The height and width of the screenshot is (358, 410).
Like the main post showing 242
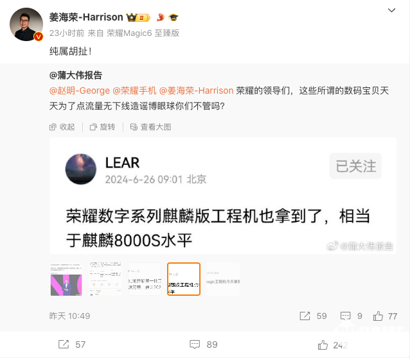pyautogui.click(x=323, y=345)
